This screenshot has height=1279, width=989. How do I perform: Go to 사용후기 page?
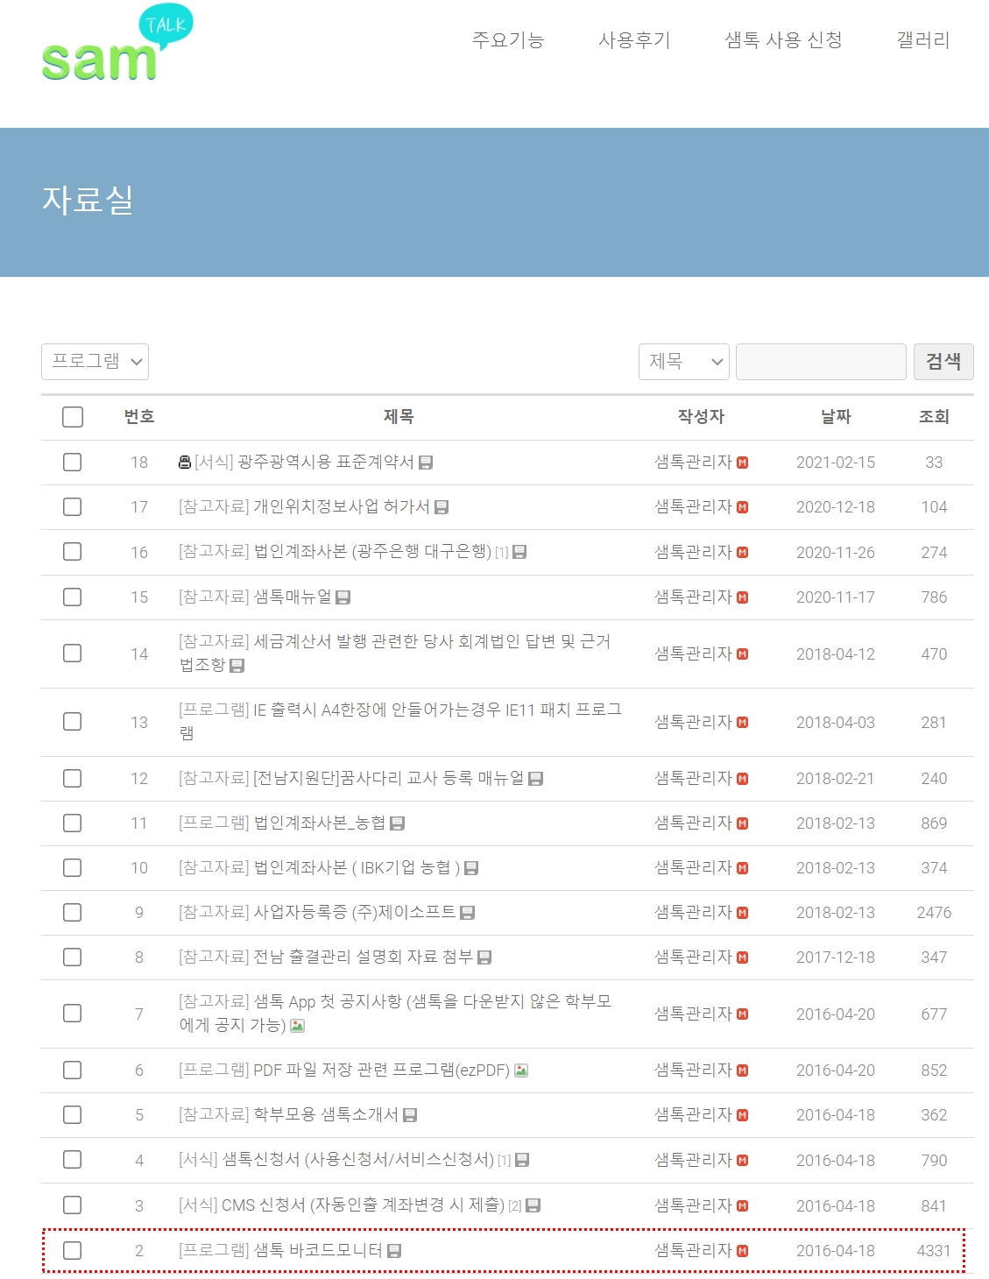634,40
